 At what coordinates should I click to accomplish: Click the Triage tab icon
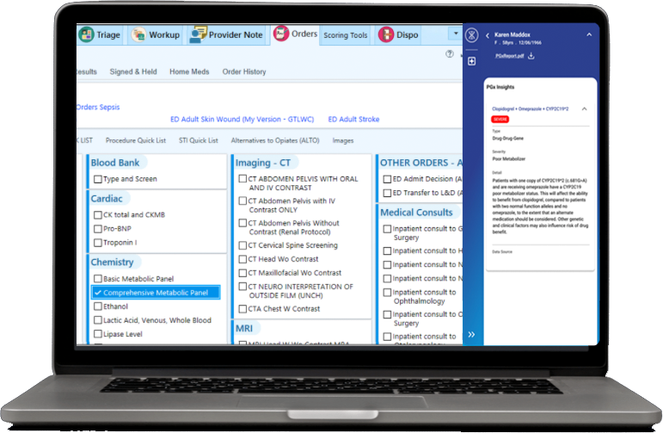click(86, 35)
